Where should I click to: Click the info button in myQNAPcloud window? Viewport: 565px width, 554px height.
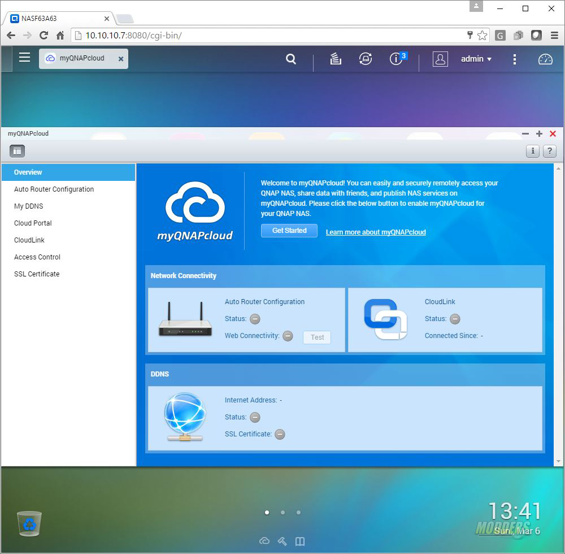[533, 151]
